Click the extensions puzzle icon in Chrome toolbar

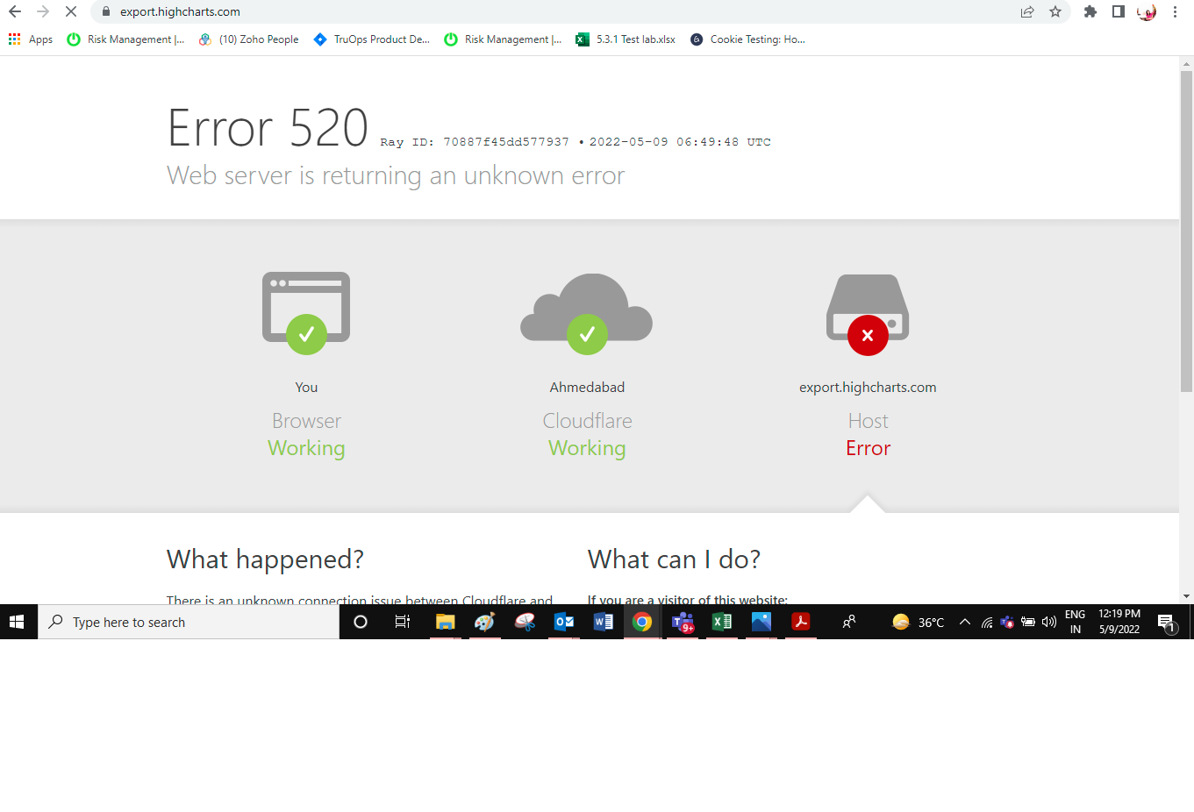coord(1090,12)
